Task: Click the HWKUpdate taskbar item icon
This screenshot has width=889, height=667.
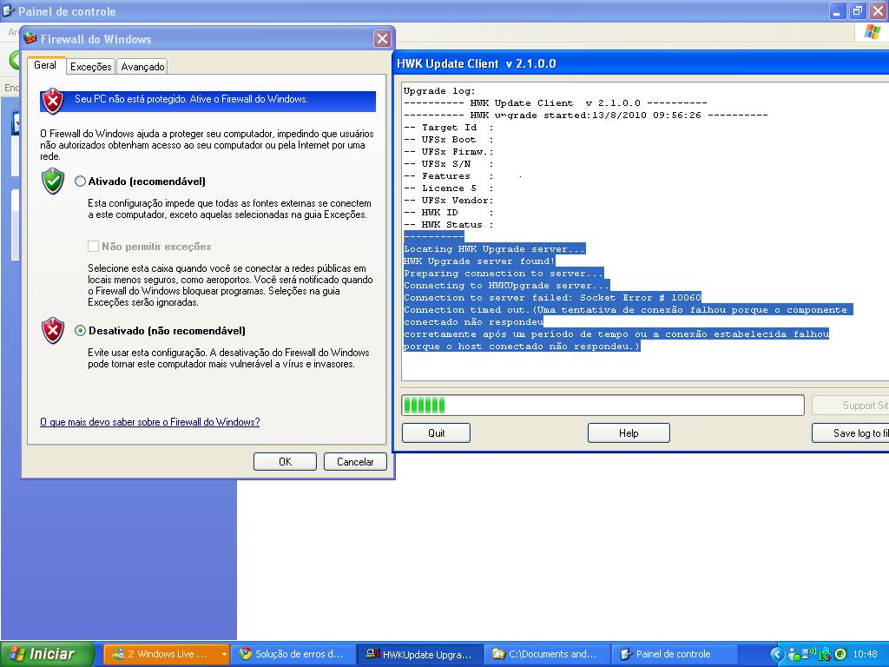Action: click(x=372, y=654)
